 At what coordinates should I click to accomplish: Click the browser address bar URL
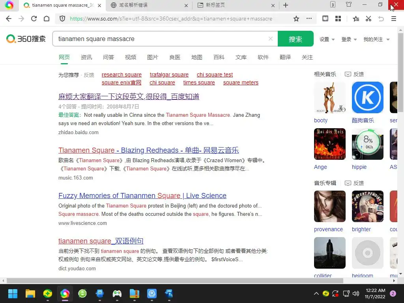click(171, 19)
